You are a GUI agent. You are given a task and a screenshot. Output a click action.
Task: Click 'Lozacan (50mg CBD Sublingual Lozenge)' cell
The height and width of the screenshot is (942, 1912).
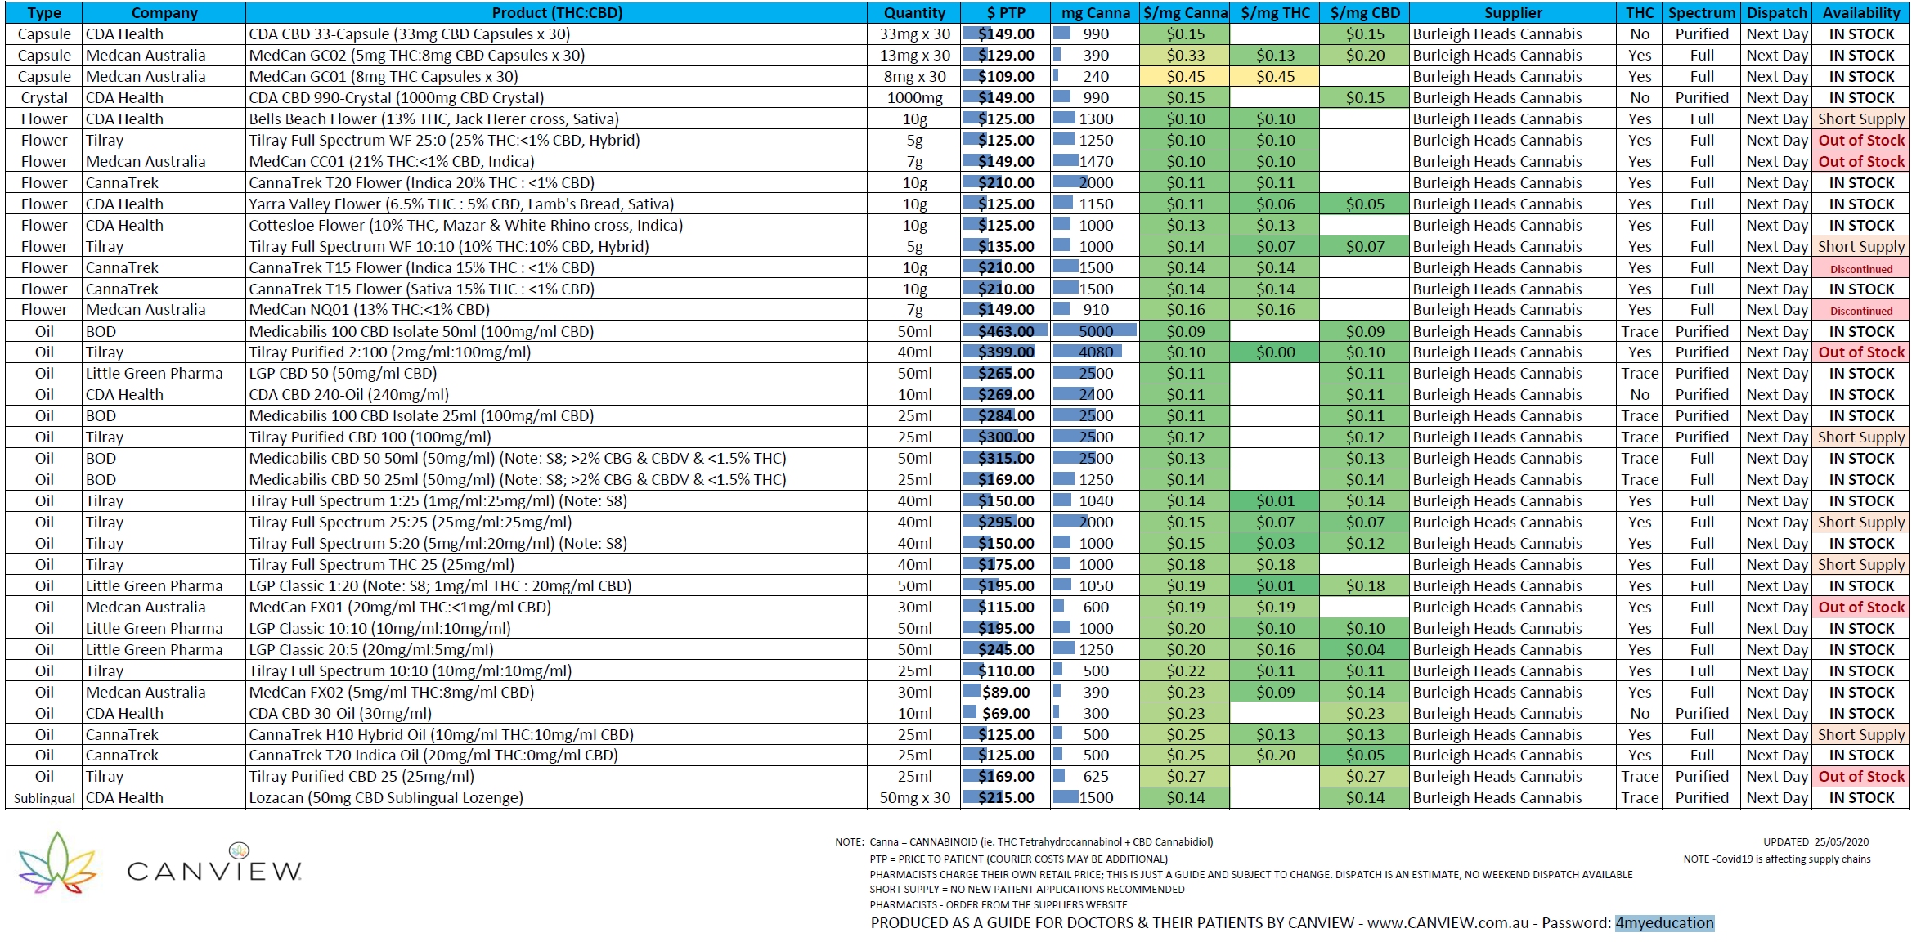tap(557, 798)
